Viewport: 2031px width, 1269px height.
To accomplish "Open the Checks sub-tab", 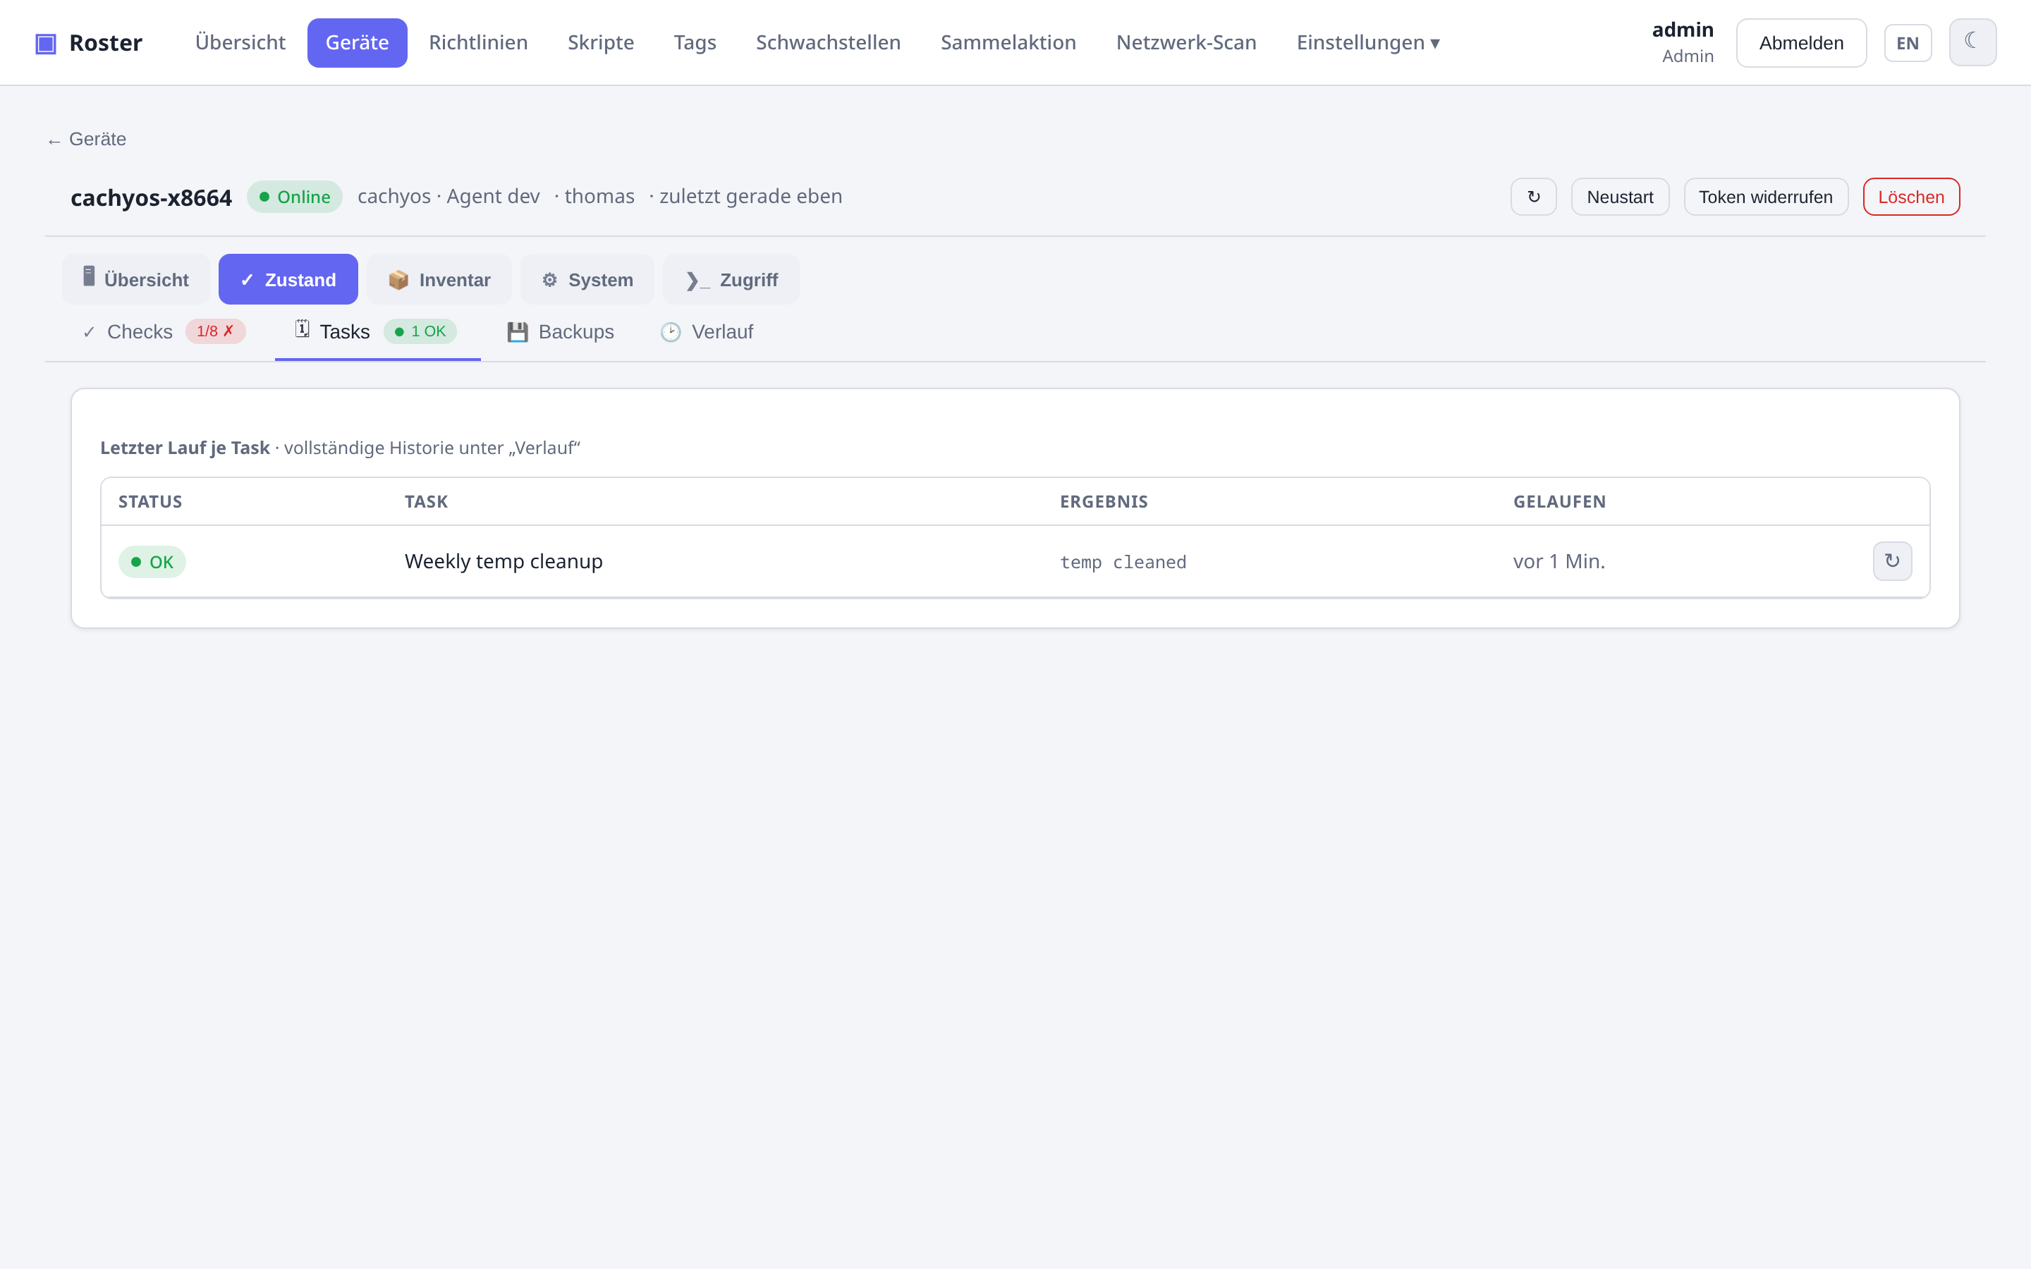I will (x=164, y=331).
